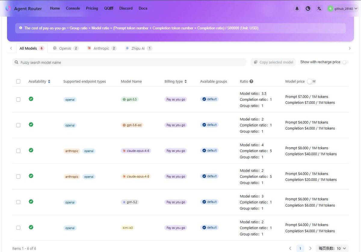The height and width of the screenshot is (252, 361).
Task: Click the Pay as you go tag for gpt-5.5
Action: point(176,99)
